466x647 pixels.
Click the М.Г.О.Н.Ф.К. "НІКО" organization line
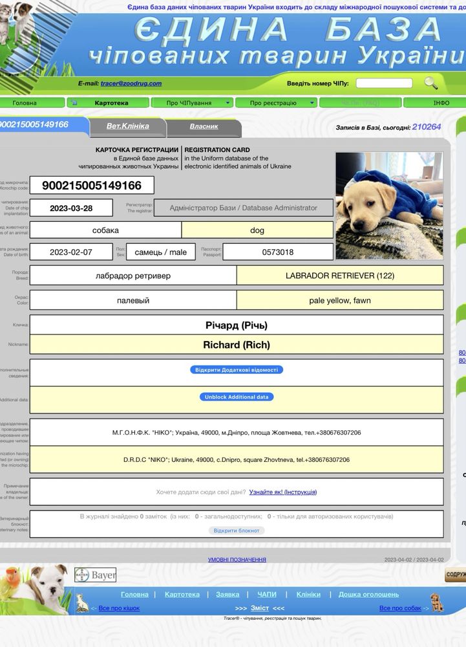[x=237, y=432]
